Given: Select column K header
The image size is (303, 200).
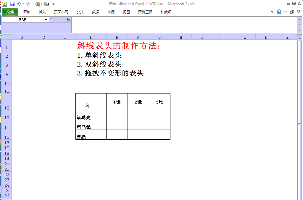Looking at the screenshot, I should [245, 37].
